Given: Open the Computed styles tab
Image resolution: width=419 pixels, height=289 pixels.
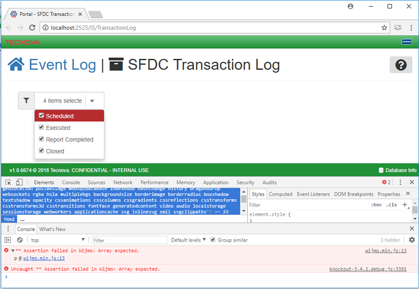Looking at the screenshot, I should pos(281,194).
